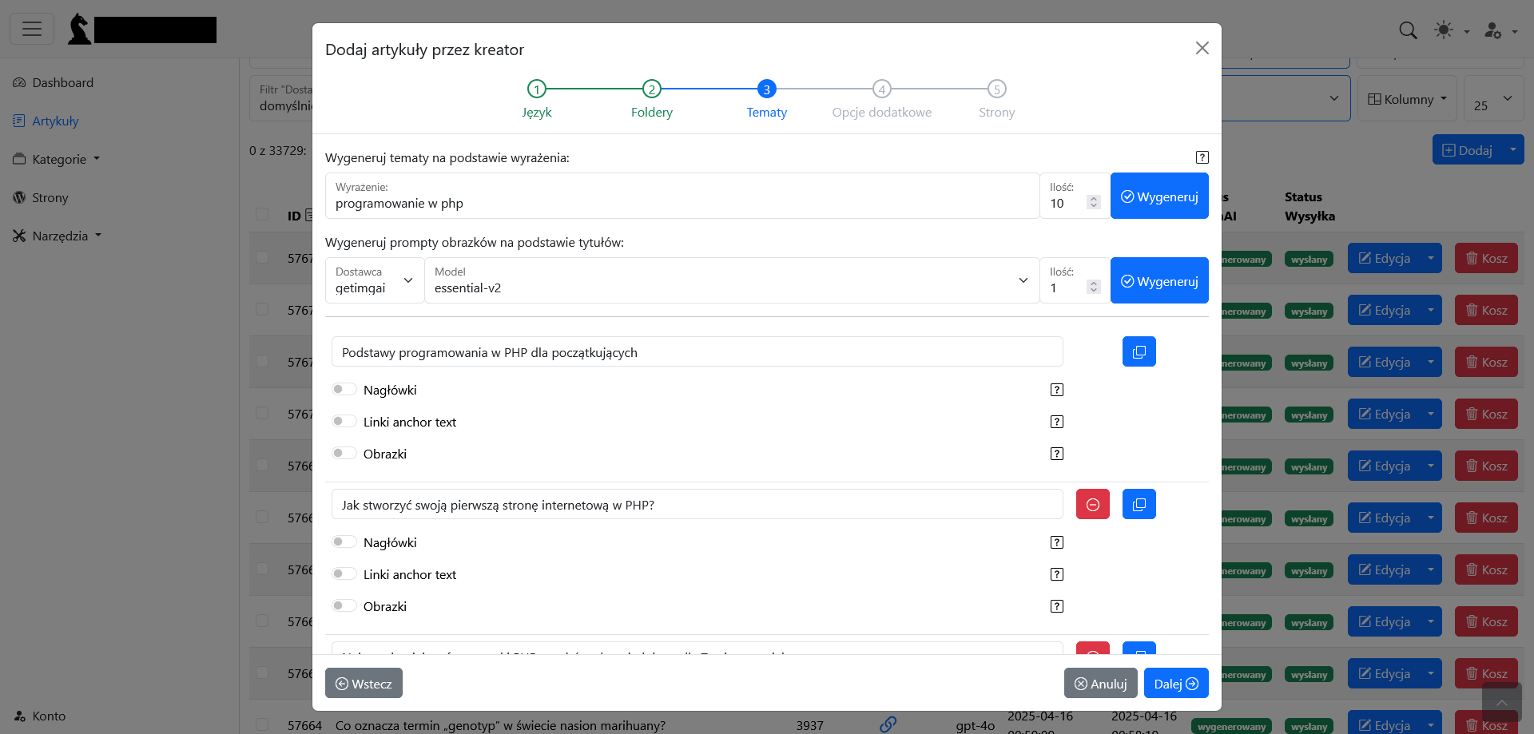The height and width of the screenshot is (734, 1534).
Task: Open help for first topic Nagłówki
Action: click(x=1056, y=390)
